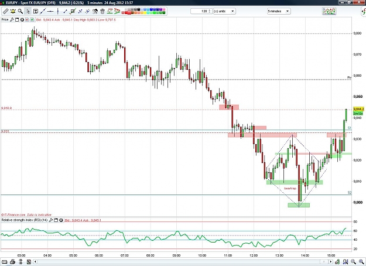Open Price panel wrench settings
366x266 pixels.
(x=12, y=19)
